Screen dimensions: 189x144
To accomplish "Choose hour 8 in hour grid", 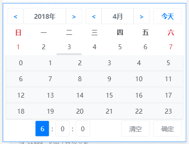I will click(80, 79).
